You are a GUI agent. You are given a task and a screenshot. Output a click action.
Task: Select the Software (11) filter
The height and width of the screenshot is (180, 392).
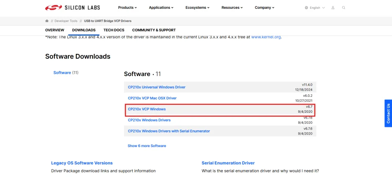(66, 73)
